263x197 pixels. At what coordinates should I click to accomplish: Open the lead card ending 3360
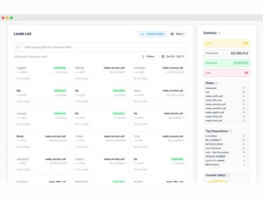tap(159, 73)
